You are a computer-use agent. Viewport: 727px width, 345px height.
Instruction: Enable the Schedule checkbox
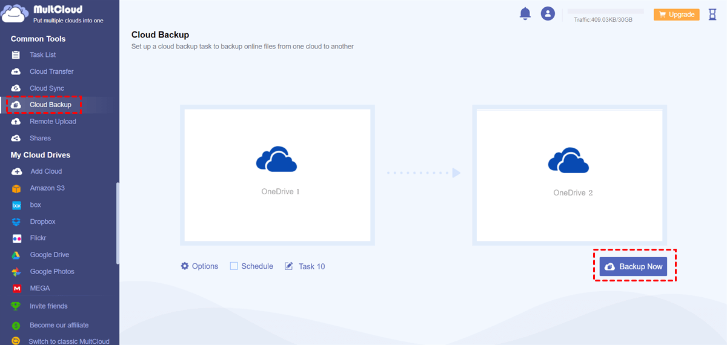click(x=234, y=266)
